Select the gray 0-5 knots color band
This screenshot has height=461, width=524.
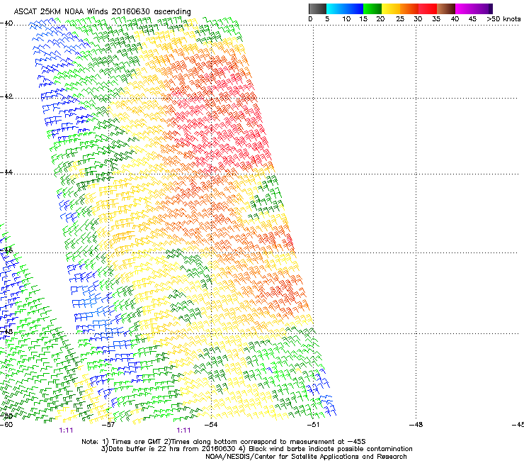[x=317, y=9]
